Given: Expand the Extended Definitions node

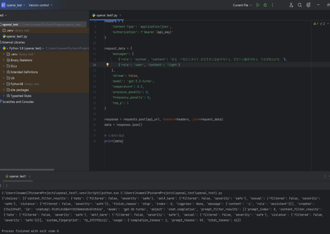Looking at the screenshot, I should (x=3, y=72).
